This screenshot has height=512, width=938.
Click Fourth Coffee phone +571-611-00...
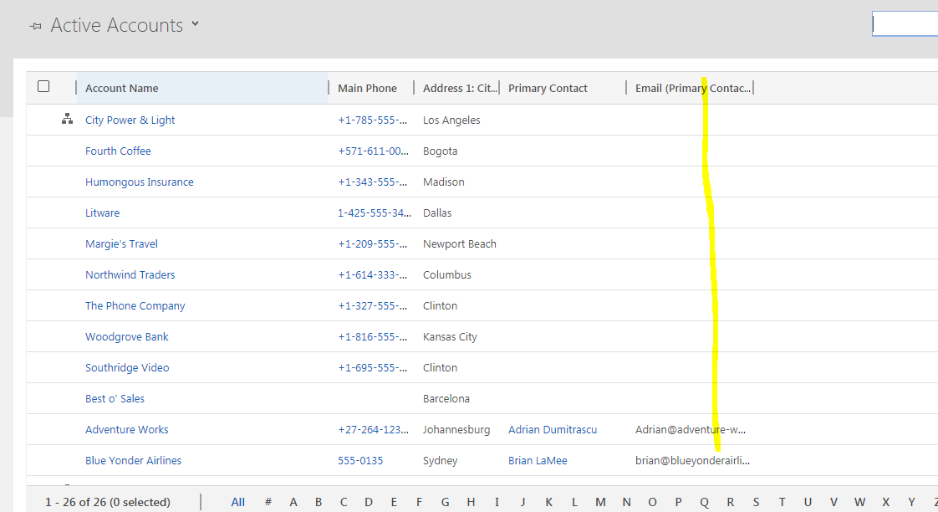pos(374,151)
